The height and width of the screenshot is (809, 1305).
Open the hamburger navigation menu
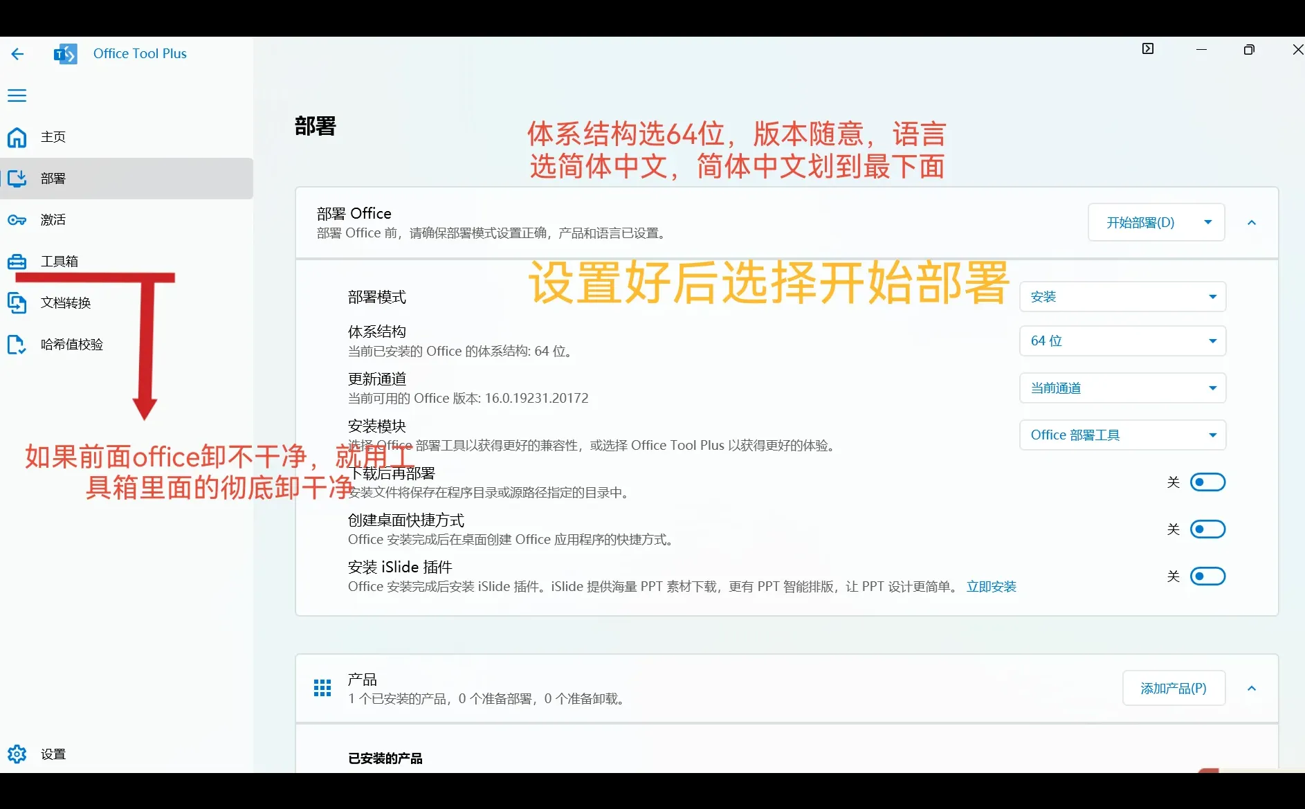click(17, 96)
